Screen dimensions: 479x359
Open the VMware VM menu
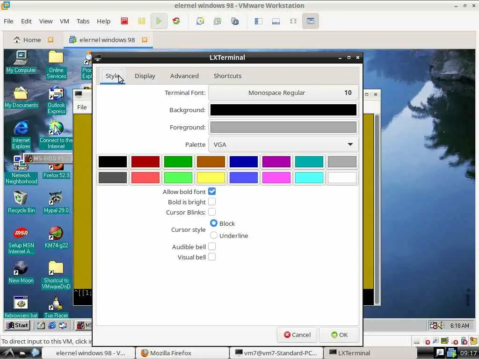point(64,21)
